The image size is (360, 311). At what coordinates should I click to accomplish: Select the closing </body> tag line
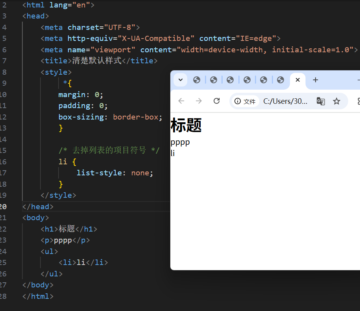[38, 285]
